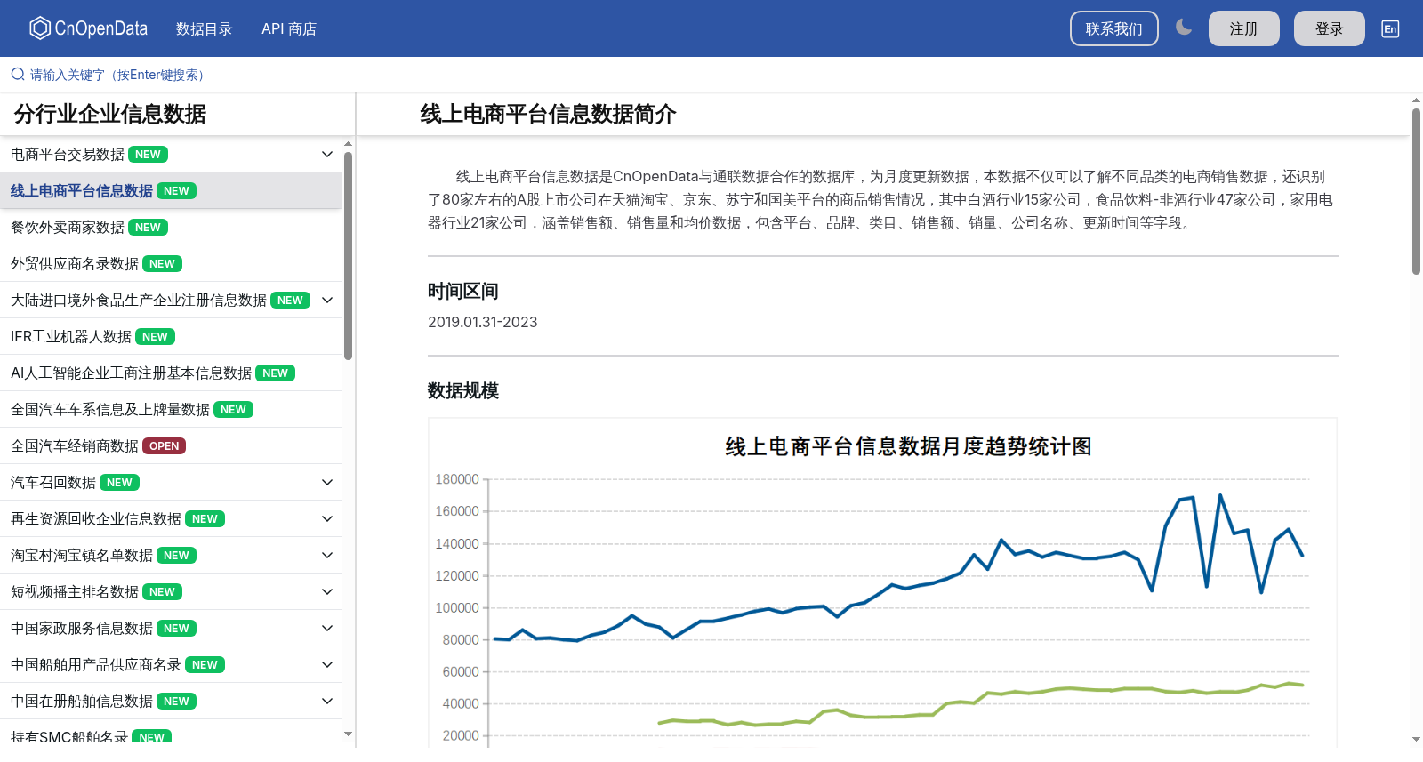Click date range text 2019.01.31-2023
This screenshot has width=1423, height=762.
click(483, 322)
